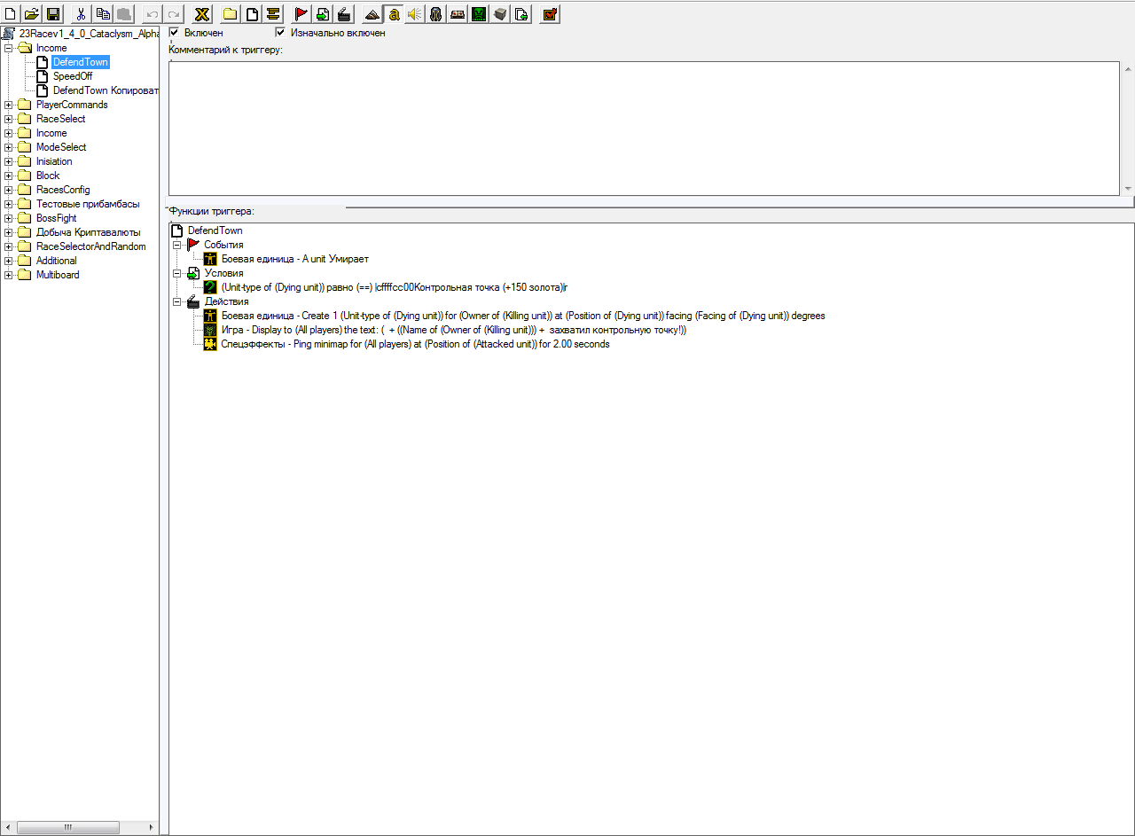Open the Campaign Editor toolbar icon
Screen dimensions: 1135x836
tap(458, 13)
